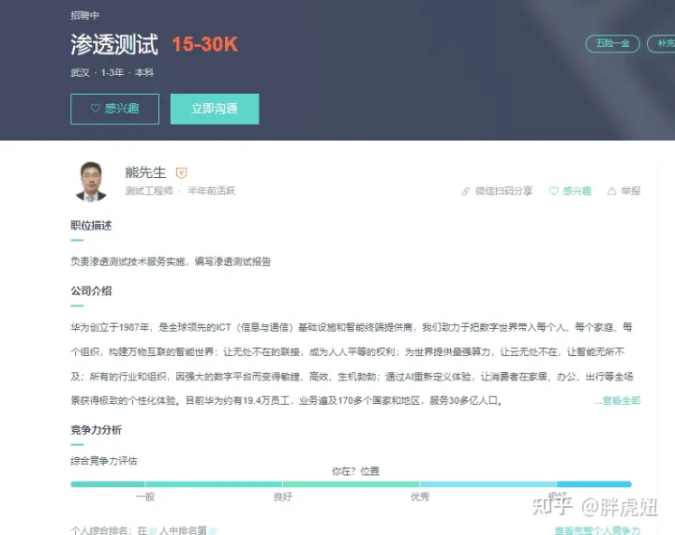Screen dimensions: 675x535
Task: Click the heart icon inside the outlined 感兴趣 button
Action: tap(95, 109)
